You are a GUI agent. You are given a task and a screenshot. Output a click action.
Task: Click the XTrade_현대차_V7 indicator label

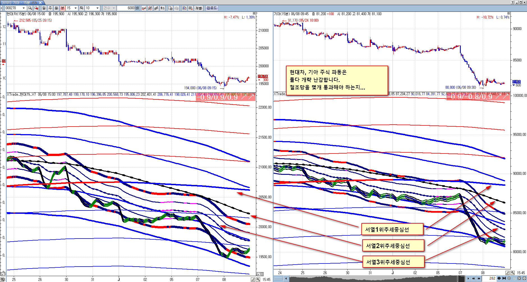pyautogui.click(x=21, y=94)
